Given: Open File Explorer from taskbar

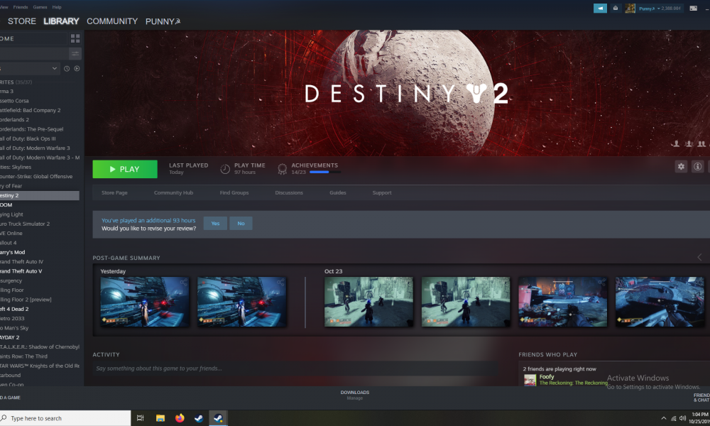Looking at the screenshot, I should pyautogui.click(x=160, y=418).
